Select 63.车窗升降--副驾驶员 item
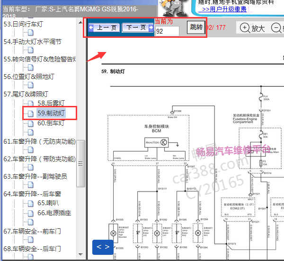 (x=35, y=176)
